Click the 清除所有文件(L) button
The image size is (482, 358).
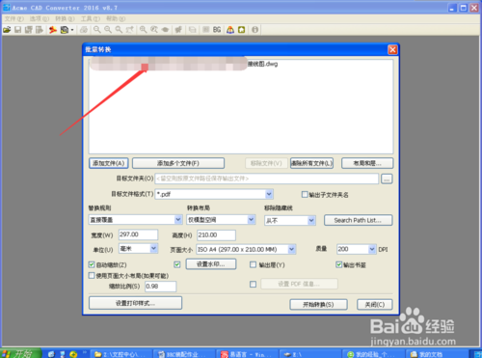[311, 163]
